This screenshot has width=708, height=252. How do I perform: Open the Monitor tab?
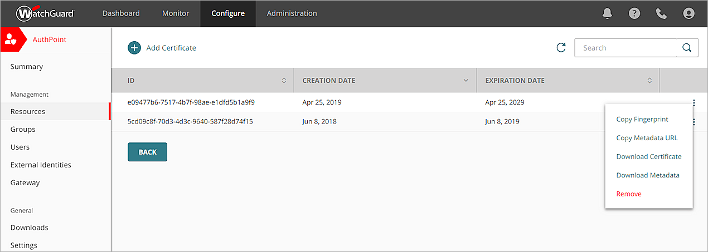pyautogui.click(x=176, y=13)
